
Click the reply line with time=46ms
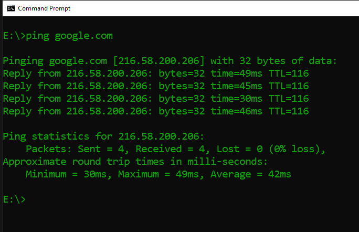[x=156, y=111]
